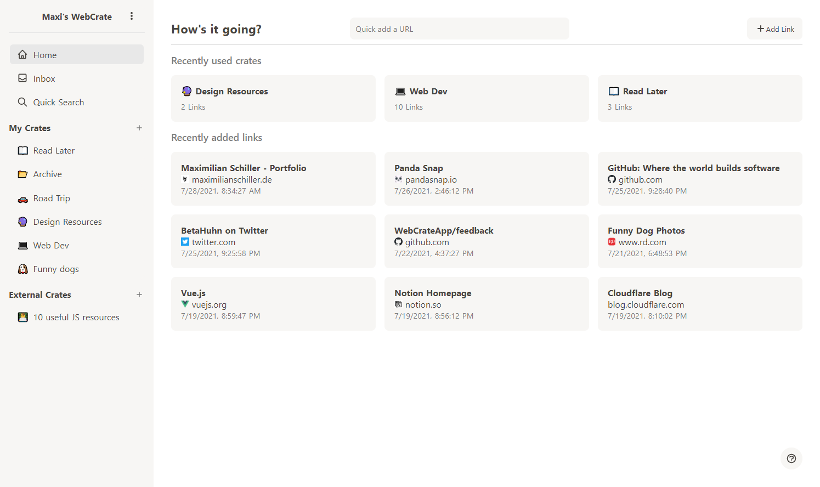Click the Add Link button

pyautogui.click(x=774, y=29)
